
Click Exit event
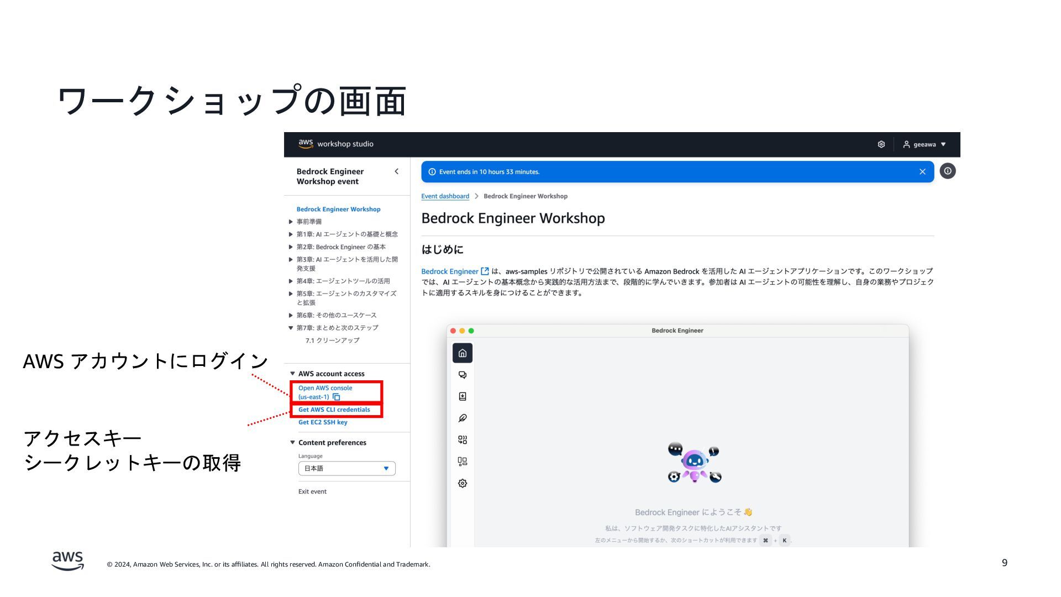312,491
